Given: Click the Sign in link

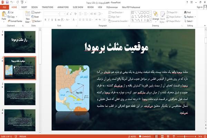Looking at the screenshot, I should click(x=199, y=7).
